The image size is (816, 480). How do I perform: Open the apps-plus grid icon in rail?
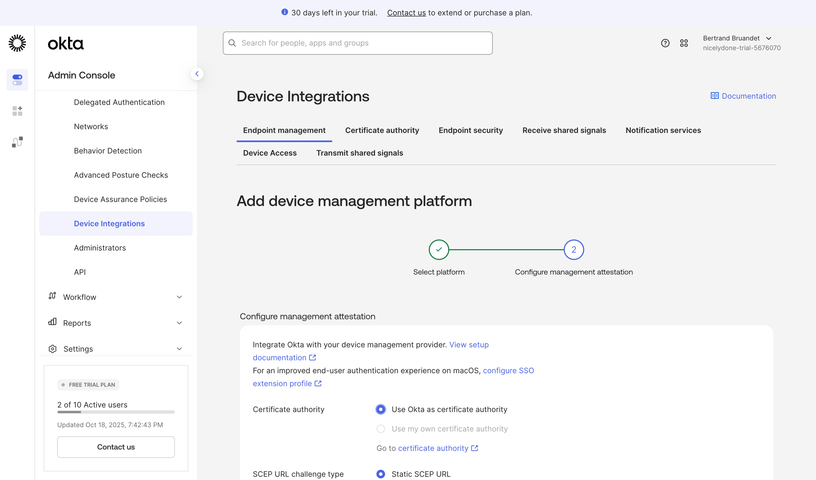tap(17, 111)
